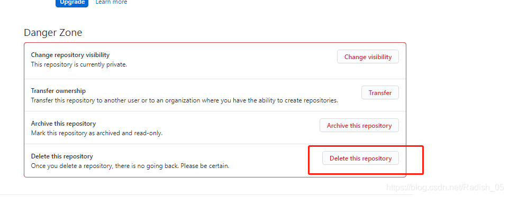Click the blue Upgrade button
Screen dimensions: 509x197
coord(72,3)
